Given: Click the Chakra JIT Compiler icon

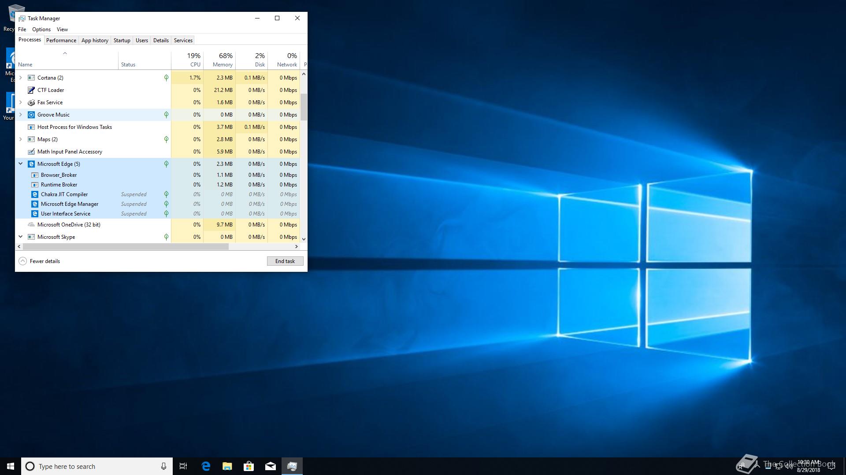Looking at the screenshot, I should click(x=35, y=194).
